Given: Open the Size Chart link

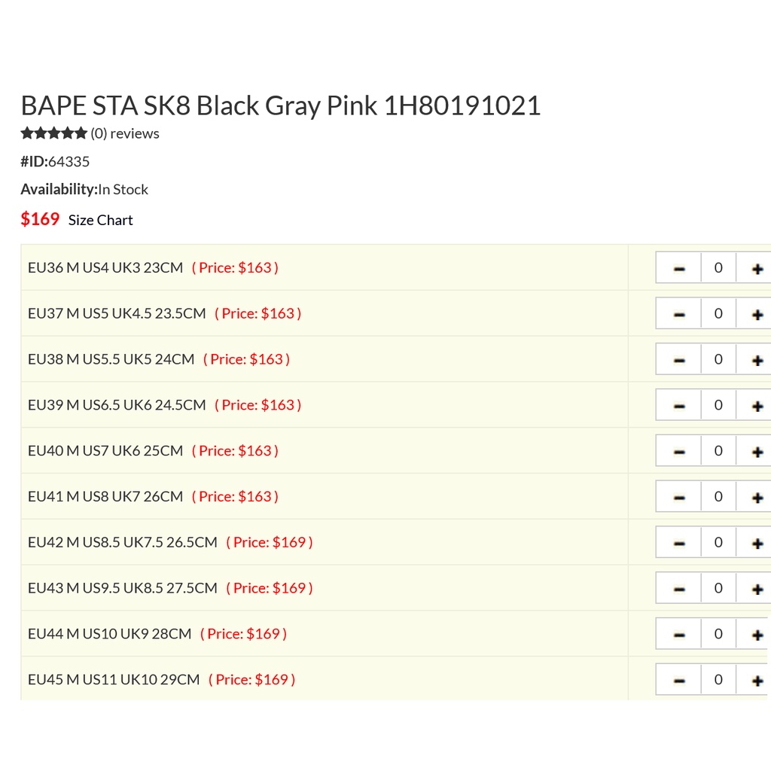Looking at the screenshot, I should tap(100, 220).
